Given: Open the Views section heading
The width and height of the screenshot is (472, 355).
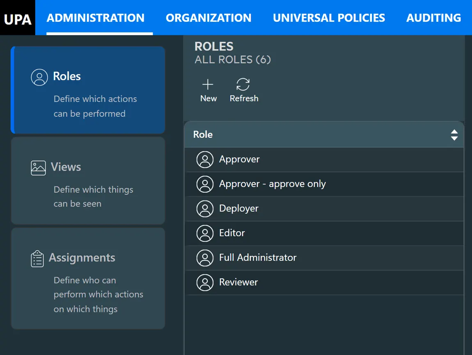Looking at the screenshot, I should 66,167.
